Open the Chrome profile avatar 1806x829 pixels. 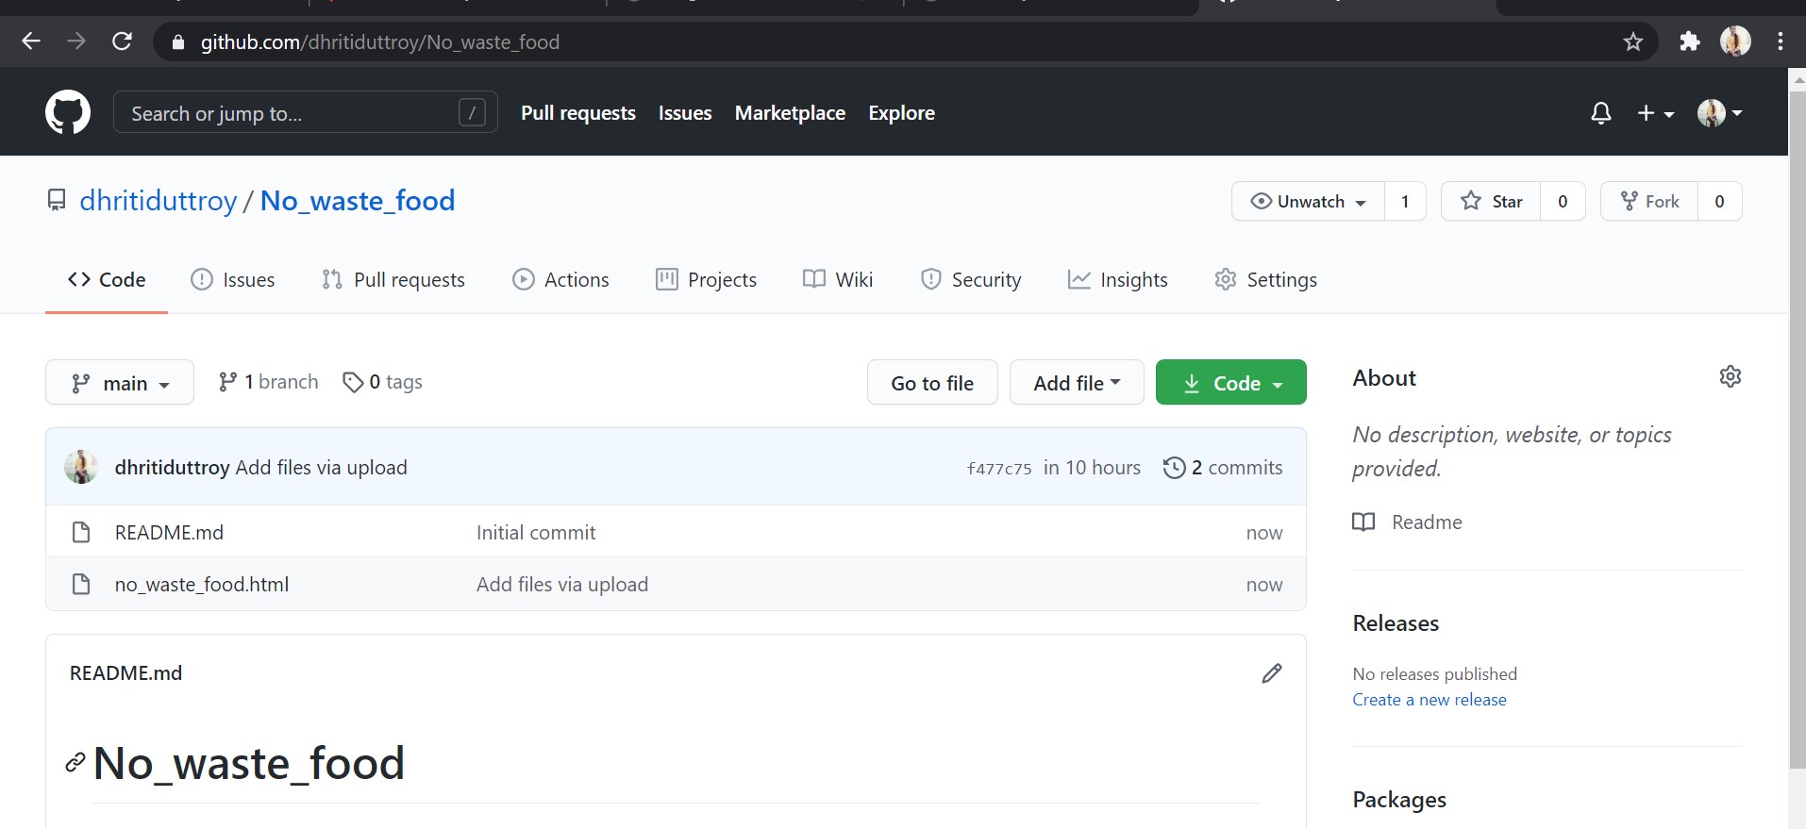[1735, 41]
